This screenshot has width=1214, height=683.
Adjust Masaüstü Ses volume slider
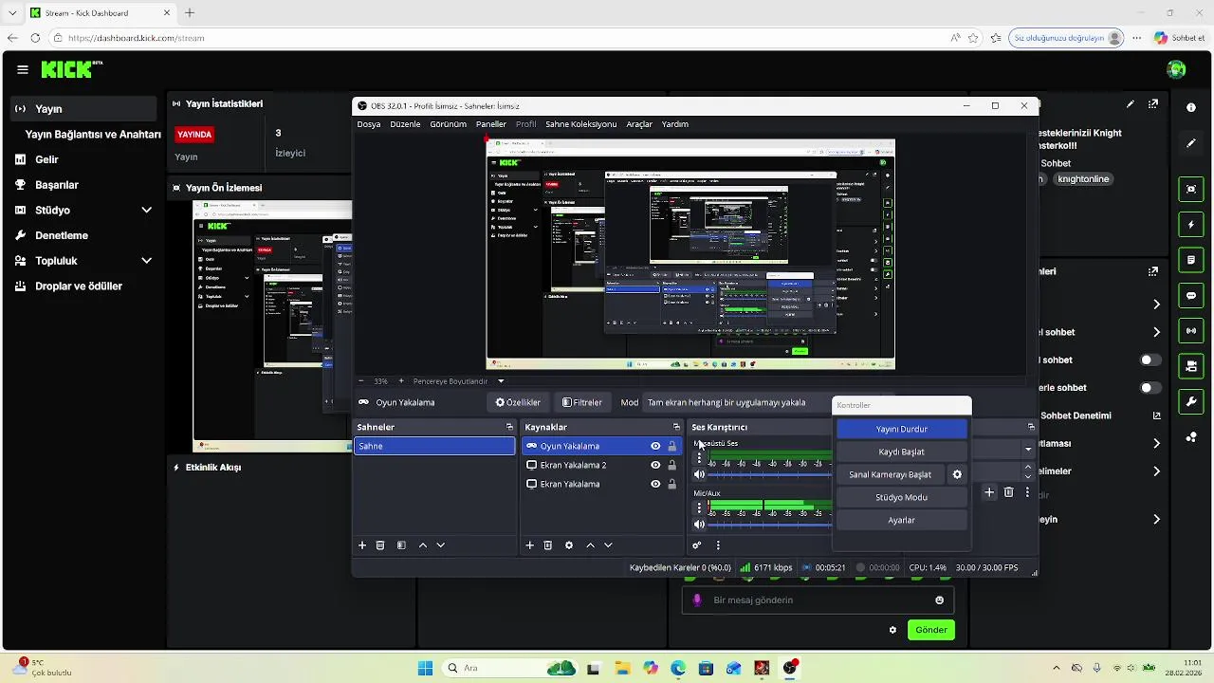[x=770, y=474]
